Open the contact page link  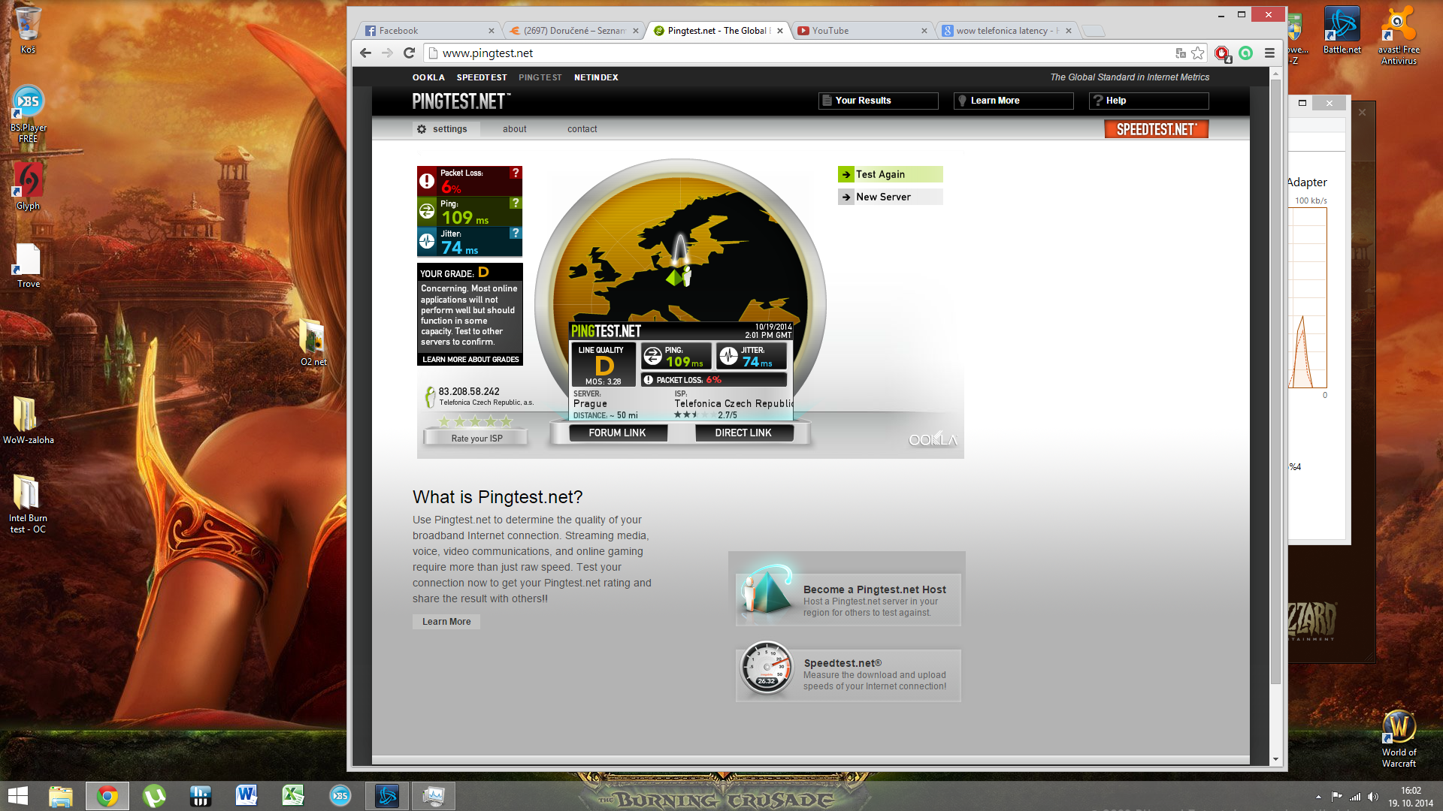(x=582, y=129)
